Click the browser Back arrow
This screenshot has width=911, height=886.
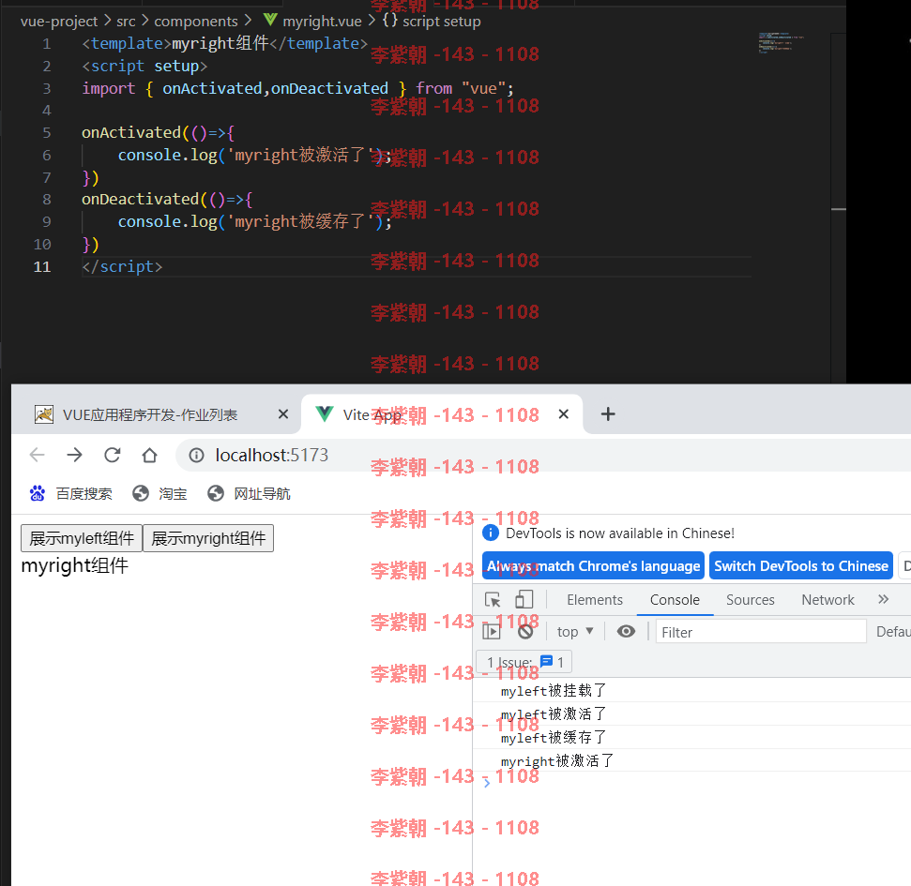[x=38, y=455]
